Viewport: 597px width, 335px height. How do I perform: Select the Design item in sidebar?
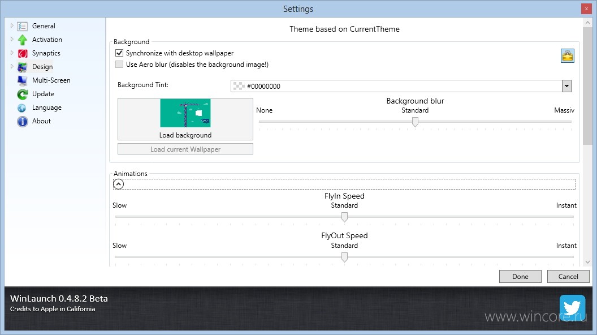tap(42, 67)
